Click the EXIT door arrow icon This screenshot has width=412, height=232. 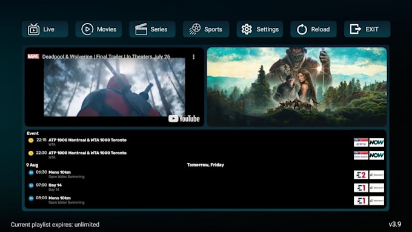click(356, 29)
